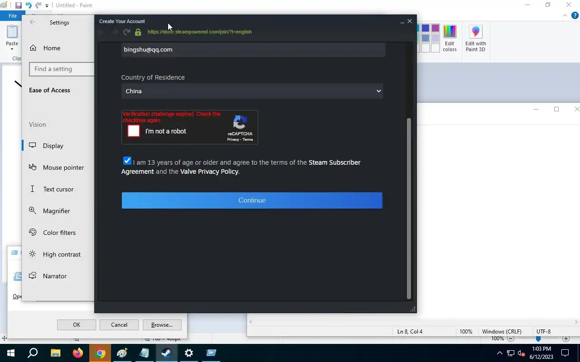This screenshot has width=580, height=362.
Task: Open the Windows Start menu
Action: point(11,353)
